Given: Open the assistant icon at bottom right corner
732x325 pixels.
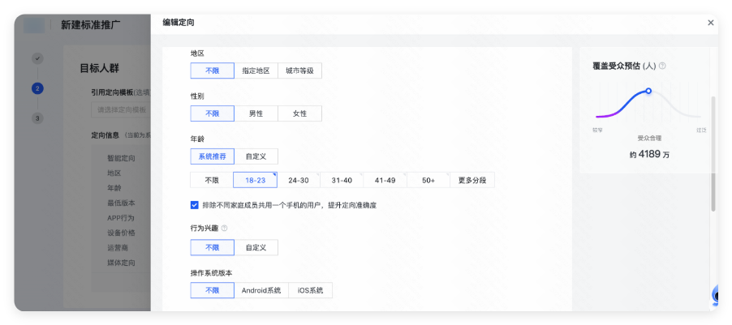Looking at the screenshot, I should 715,295.
